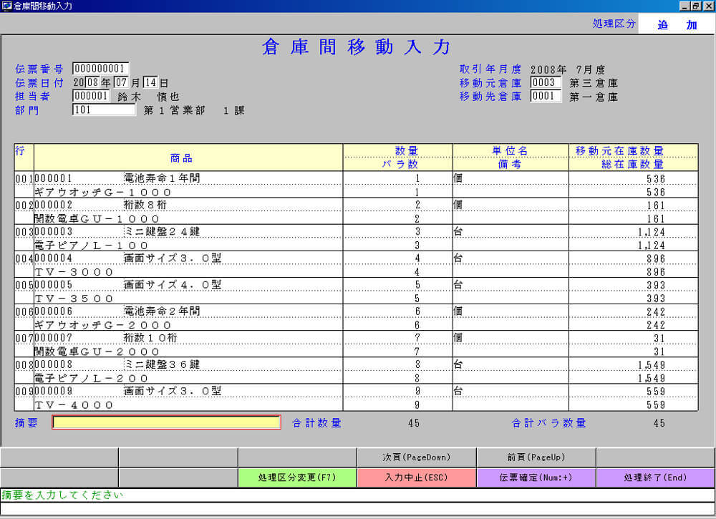
Task: Select row 004 product code 000004
Action: click(x=54, y=258)
